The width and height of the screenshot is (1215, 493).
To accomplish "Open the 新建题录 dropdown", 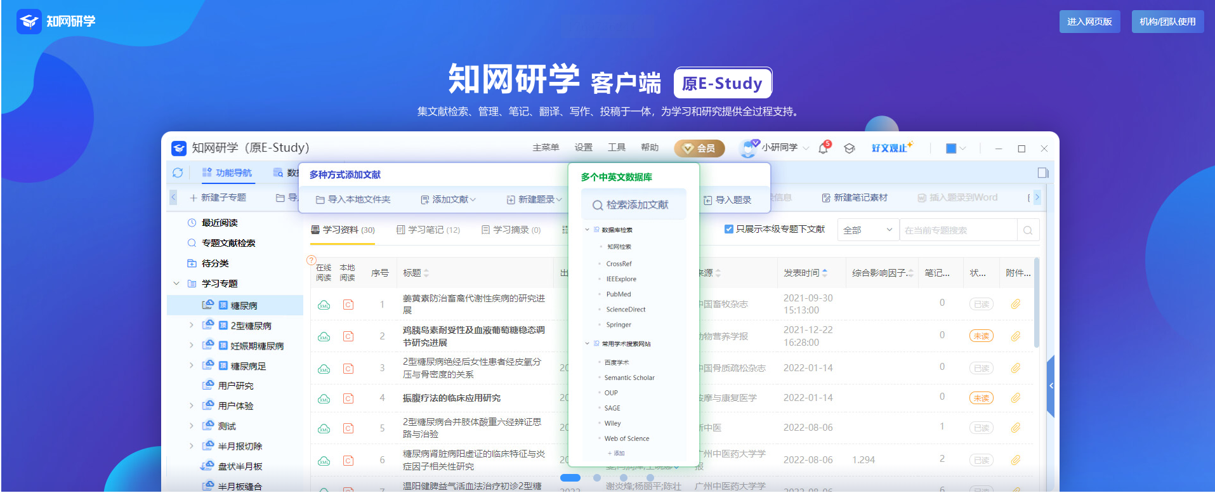I will pos(534,200).
